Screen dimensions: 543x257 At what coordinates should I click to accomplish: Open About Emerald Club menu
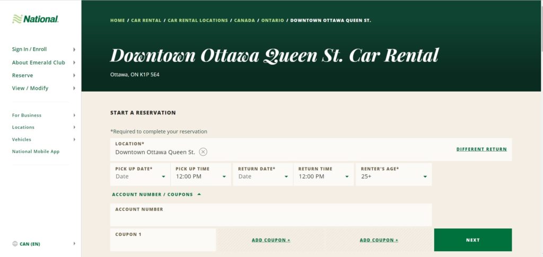tap(38, 63)
